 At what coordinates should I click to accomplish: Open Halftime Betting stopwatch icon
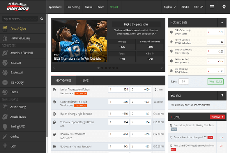click(5, 38)
